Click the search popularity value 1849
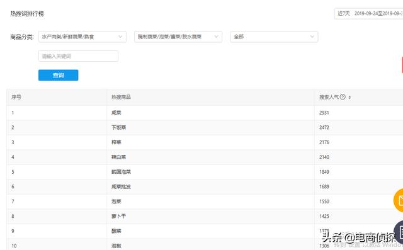403x250 pixels. pyautogui.click(x=324, y=172)
